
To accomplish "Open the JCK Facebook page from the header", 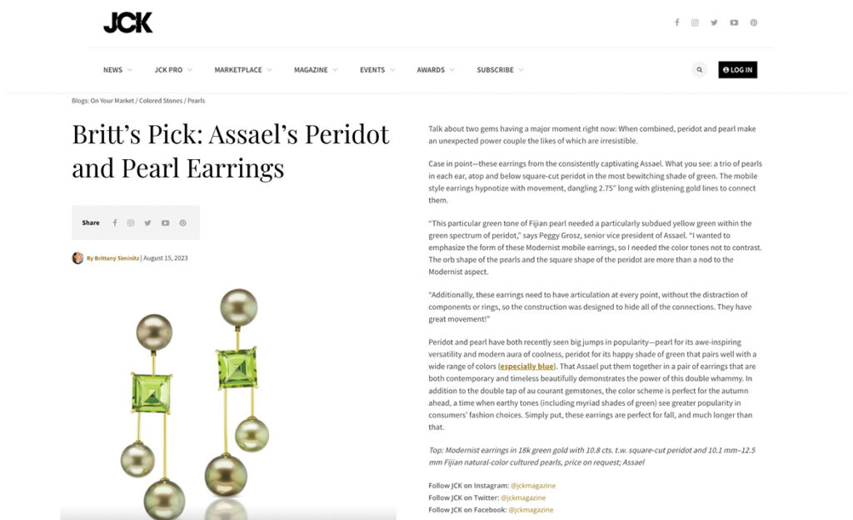I will pyautogui.click(x=676, y=22).
